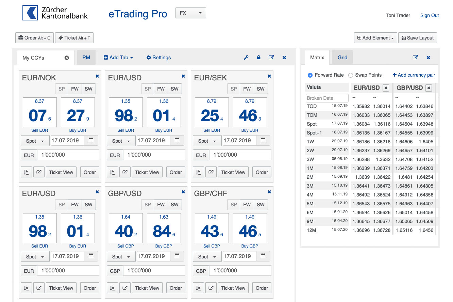Open calendar picker in EUR/NOK tile
Screen dimensions: 453x302
click(x=91, y=140)
